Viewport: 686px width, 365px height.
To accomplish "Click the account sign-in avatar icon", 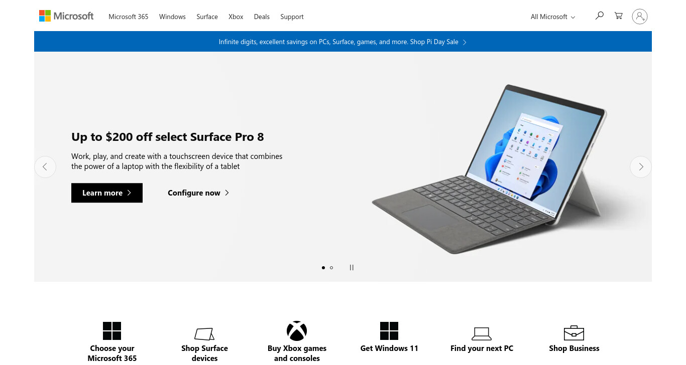I will [x=639, y=17].
